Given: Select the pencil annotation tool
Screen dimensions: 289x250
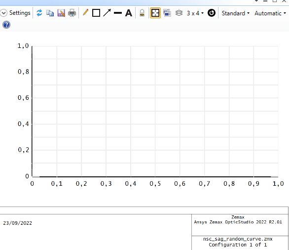Looking at the screenshot, I should [85, 12].
